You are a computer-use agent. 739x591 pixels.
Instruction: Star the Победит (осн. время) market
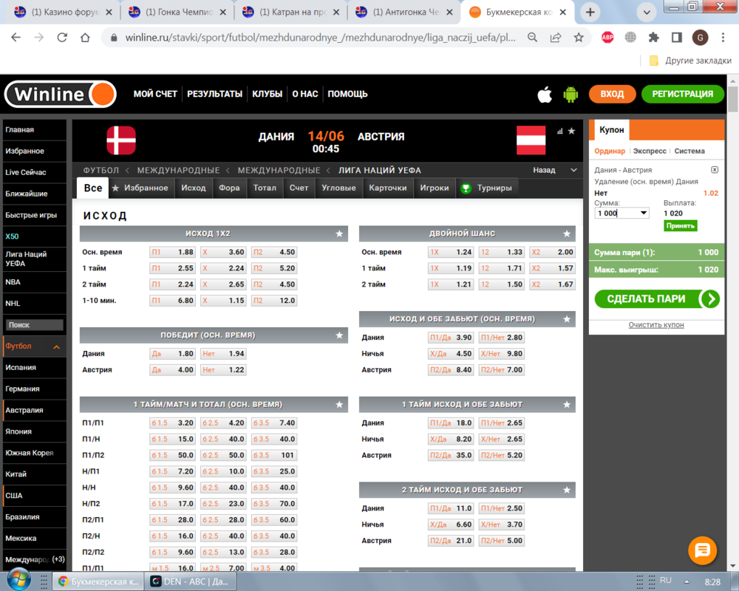tap(339, 335)
